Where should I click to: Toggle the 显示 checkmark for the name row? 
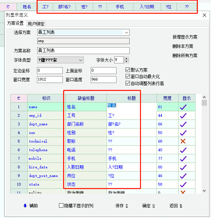183,107
